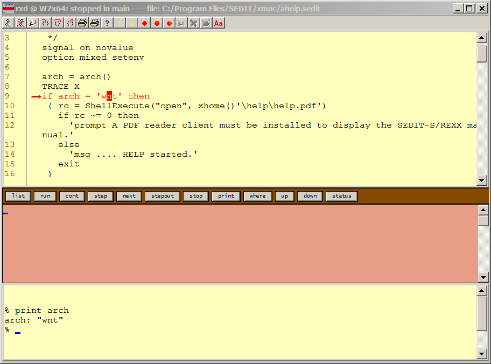Image resolution: width=491 pixels, height=364 pixels.
Task: Click command pane scrollbar down arrow
Action: pos(482,354)
